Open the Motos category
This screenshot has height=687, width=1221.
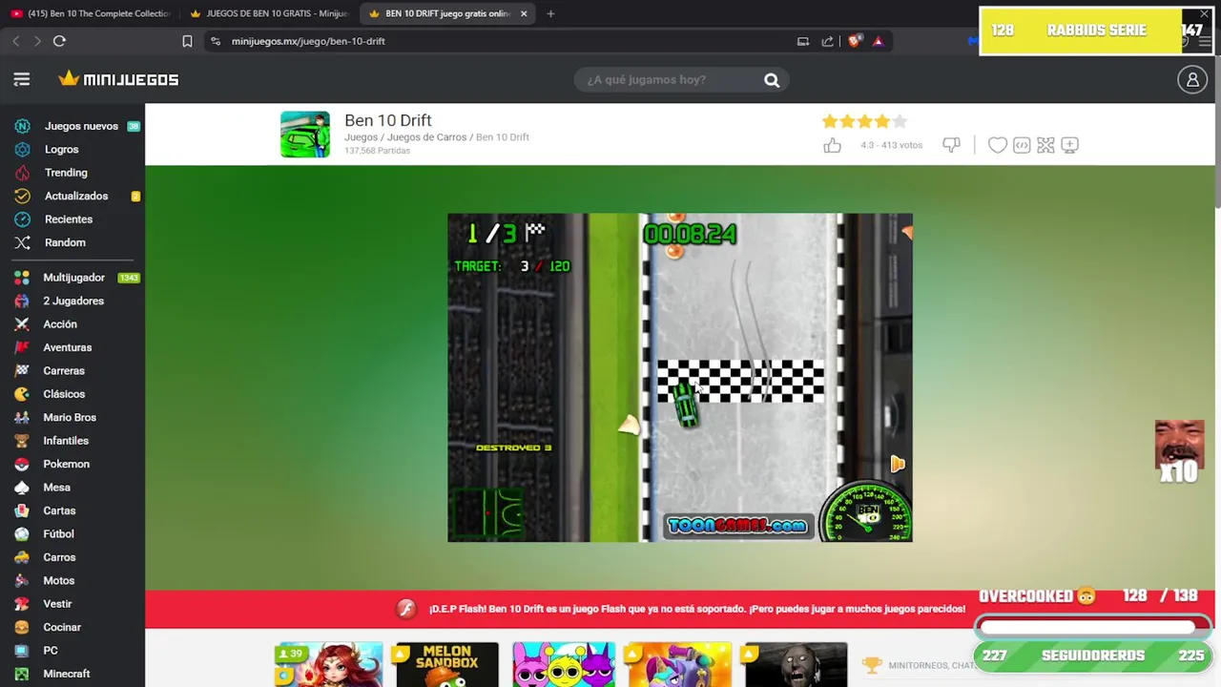(x=58, y=581)
